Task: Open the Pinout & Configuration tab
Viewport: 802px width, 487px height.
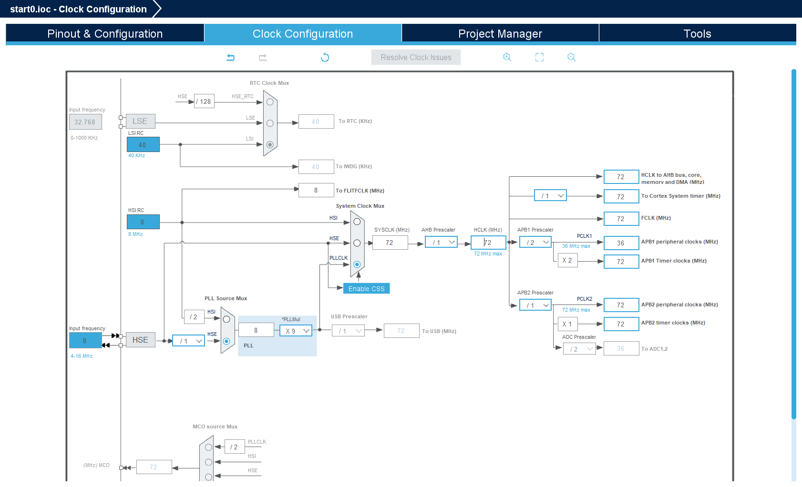Action: click(105, 33)
